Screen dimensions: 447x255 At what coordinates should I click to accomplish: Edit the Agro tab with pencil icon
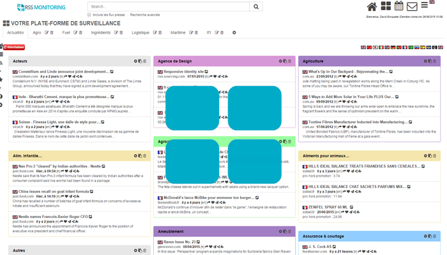[x=47, y=33]
